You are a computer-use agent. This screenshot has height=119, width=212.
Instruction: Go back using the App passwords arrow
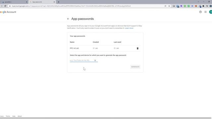click(x=68, y=19)
